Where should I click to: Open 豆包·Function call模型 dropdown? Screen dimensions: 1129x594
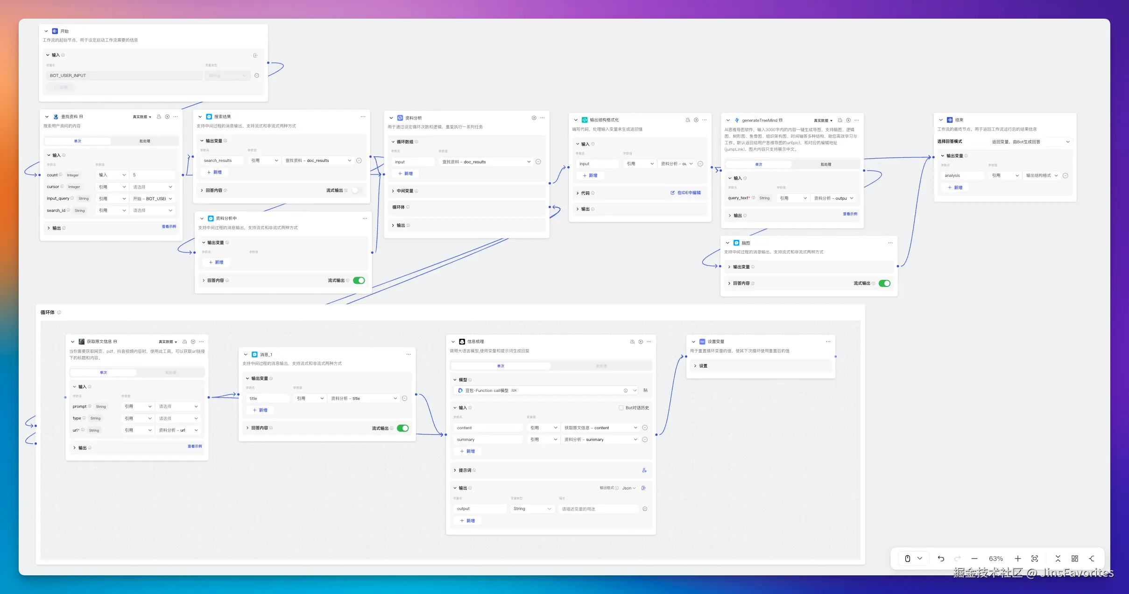(x=635, y=391)
